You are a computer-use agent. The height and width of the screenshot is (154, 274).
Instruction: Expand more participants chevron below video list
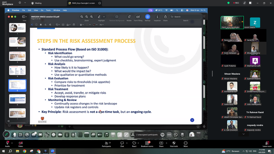pos(244,134)
